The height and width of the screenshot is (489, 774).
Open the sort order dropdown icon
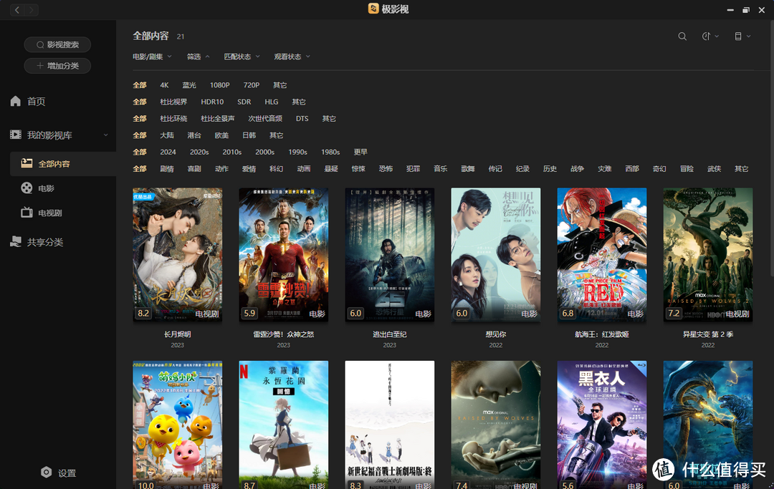[710, 37]
